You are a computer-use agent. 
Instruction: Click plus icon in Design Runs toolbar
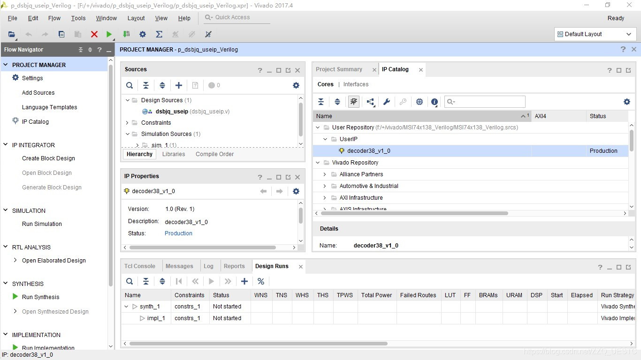pos(244,281)
